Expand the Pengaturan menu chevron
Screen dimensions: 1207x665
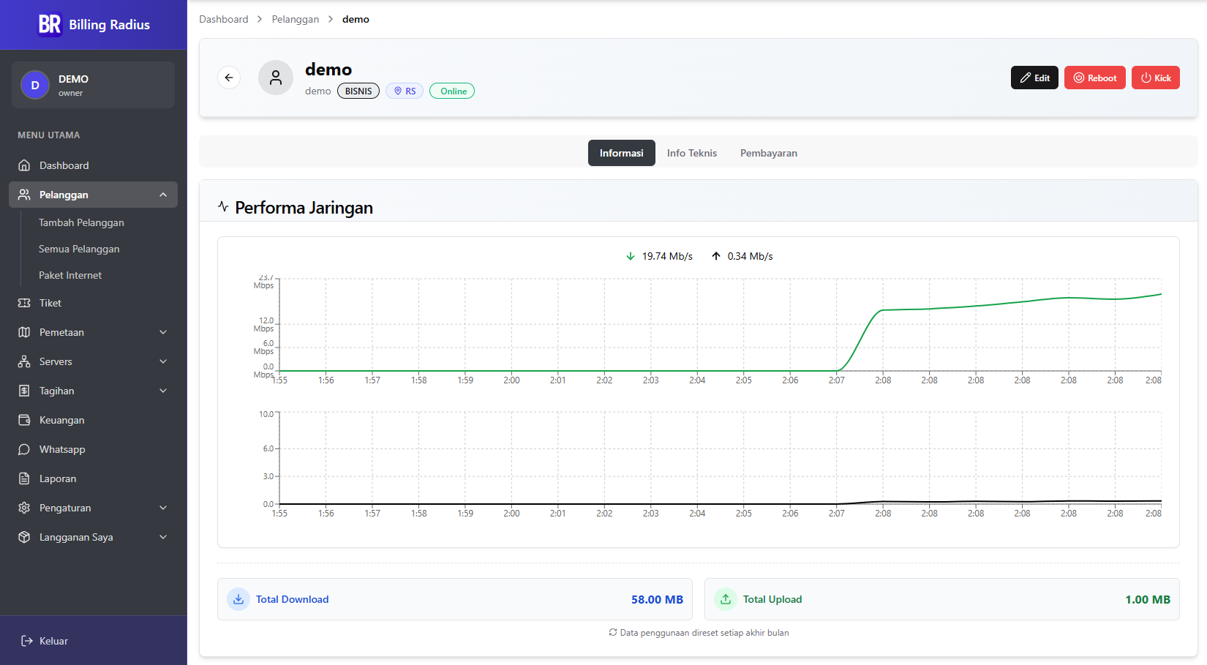163,508
